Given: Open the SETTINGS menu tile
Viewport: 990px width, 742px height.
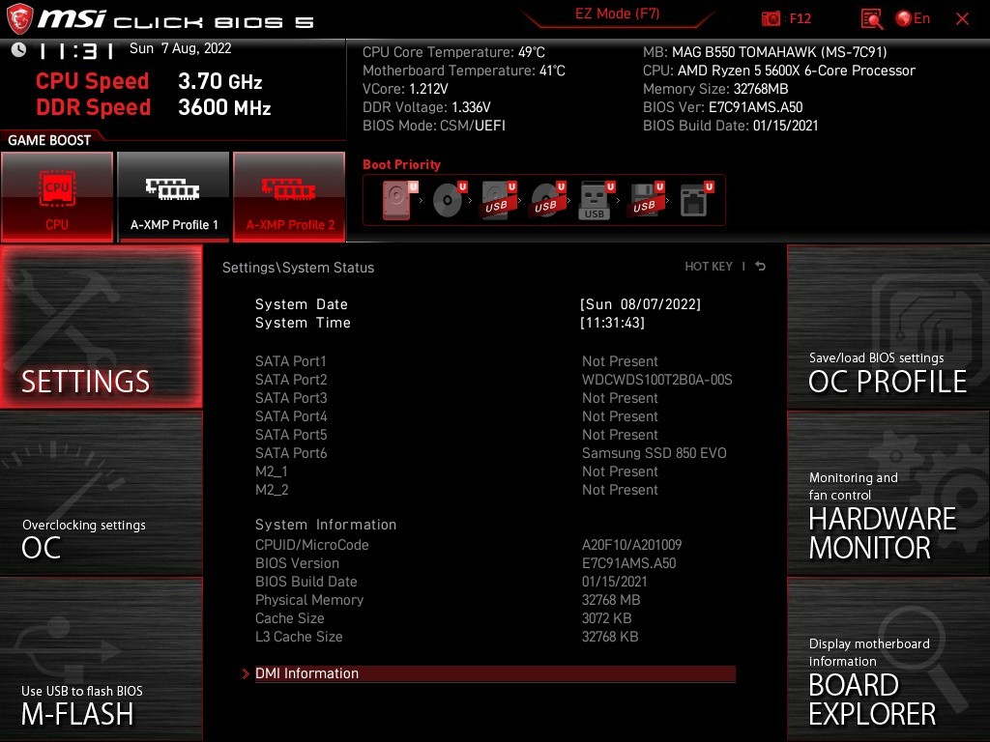Looking at the screenshot, I should click(101, 327).
